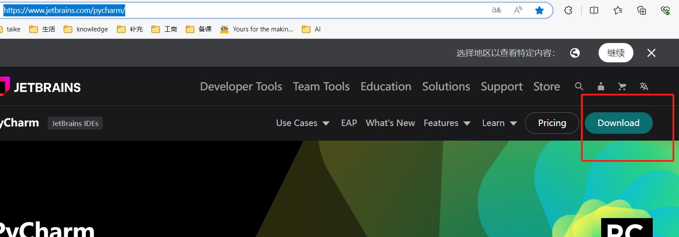Click the teal Download button
The image size is (679, 237).
(x=618, y=123)
